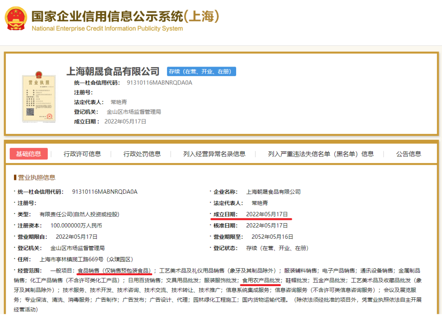Click credit code 91310116MABNRQDA0A in header card
442x316 pixels.
(x=160, y=83)
